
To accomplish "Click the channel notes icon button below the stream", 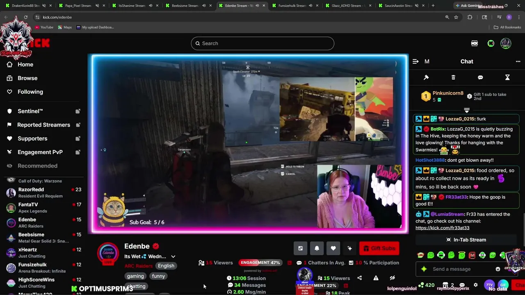I will (x=300, y=248).
